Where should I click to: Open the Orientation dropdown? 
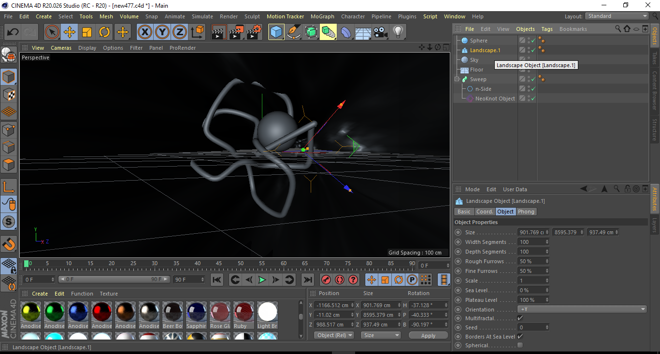(x=582, y=309)
